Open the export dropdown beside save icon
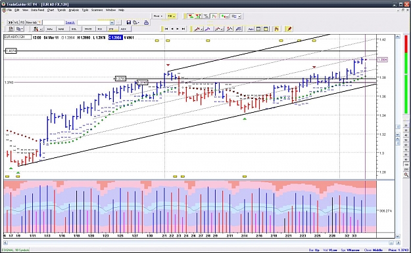Image resolution: width=411 pixels, height=253 pixels. 135,22
